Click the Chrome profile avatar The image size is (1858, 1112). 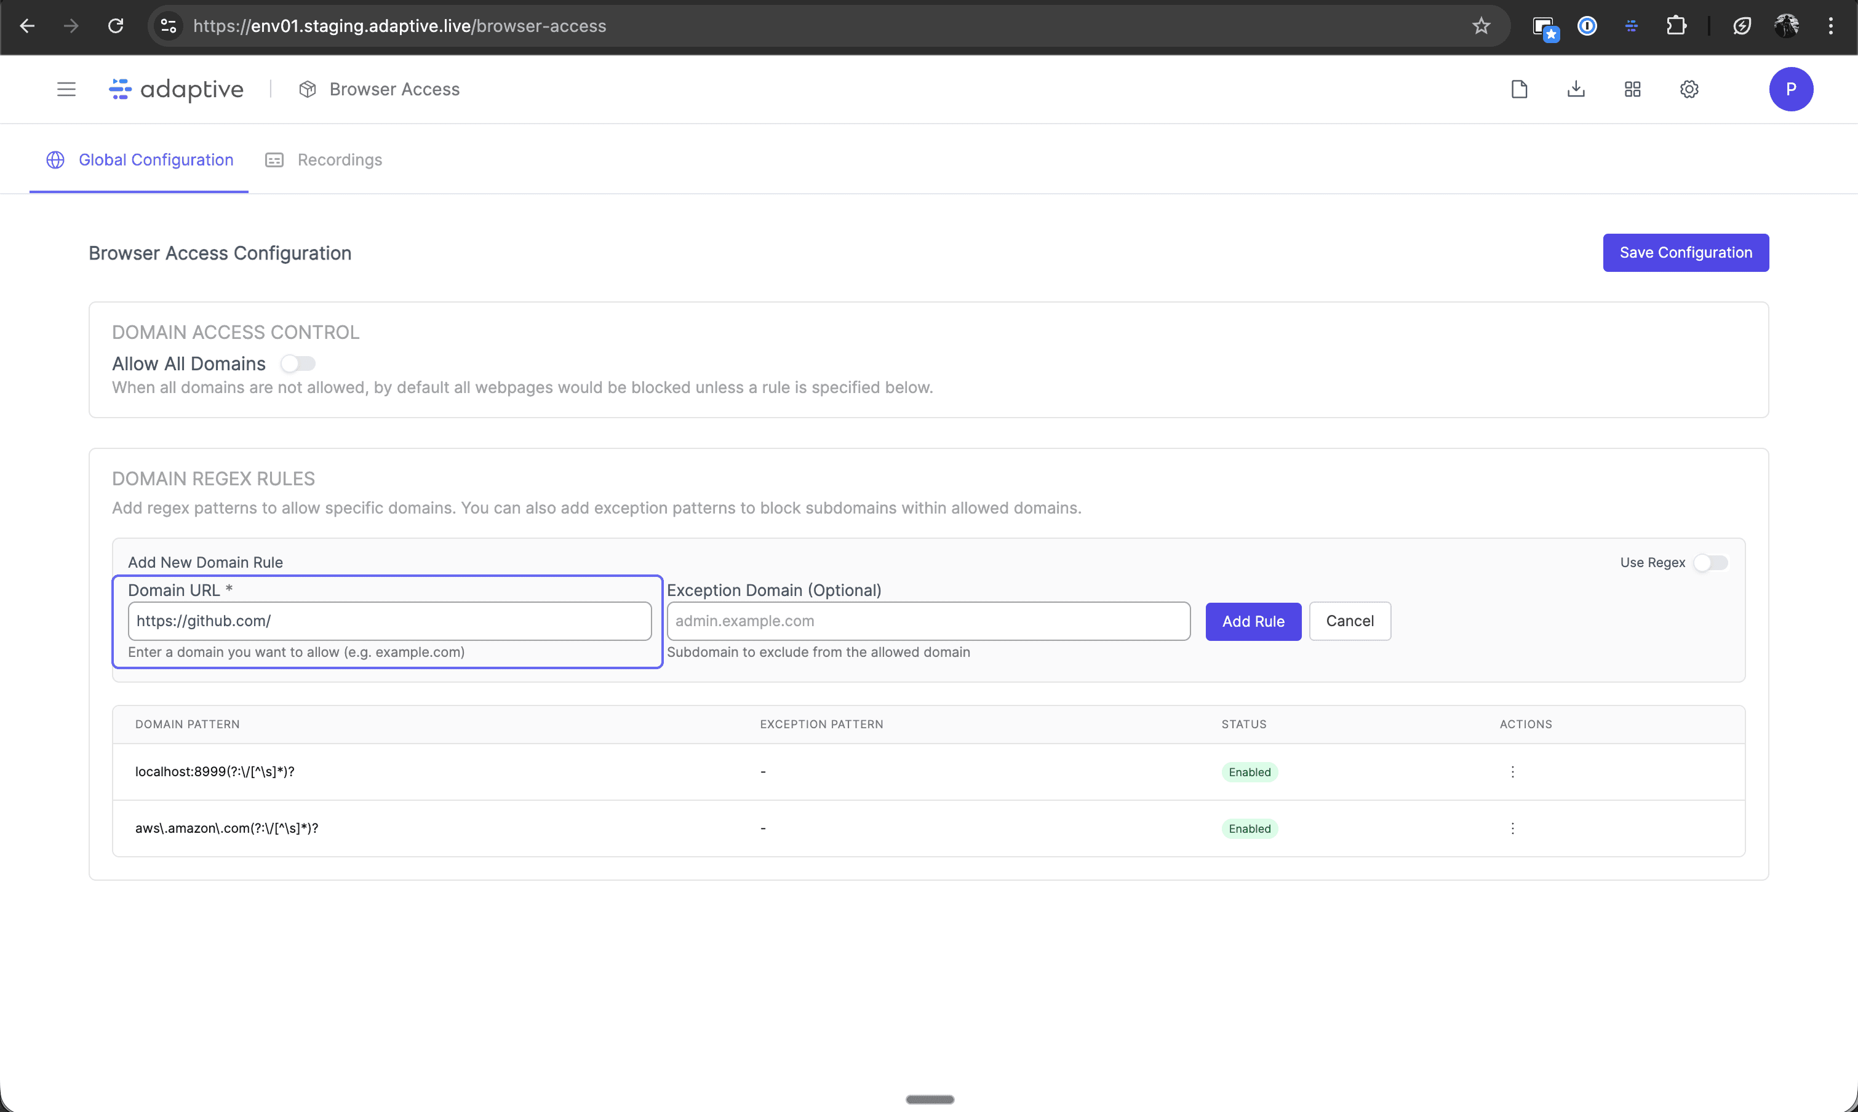1787,26
